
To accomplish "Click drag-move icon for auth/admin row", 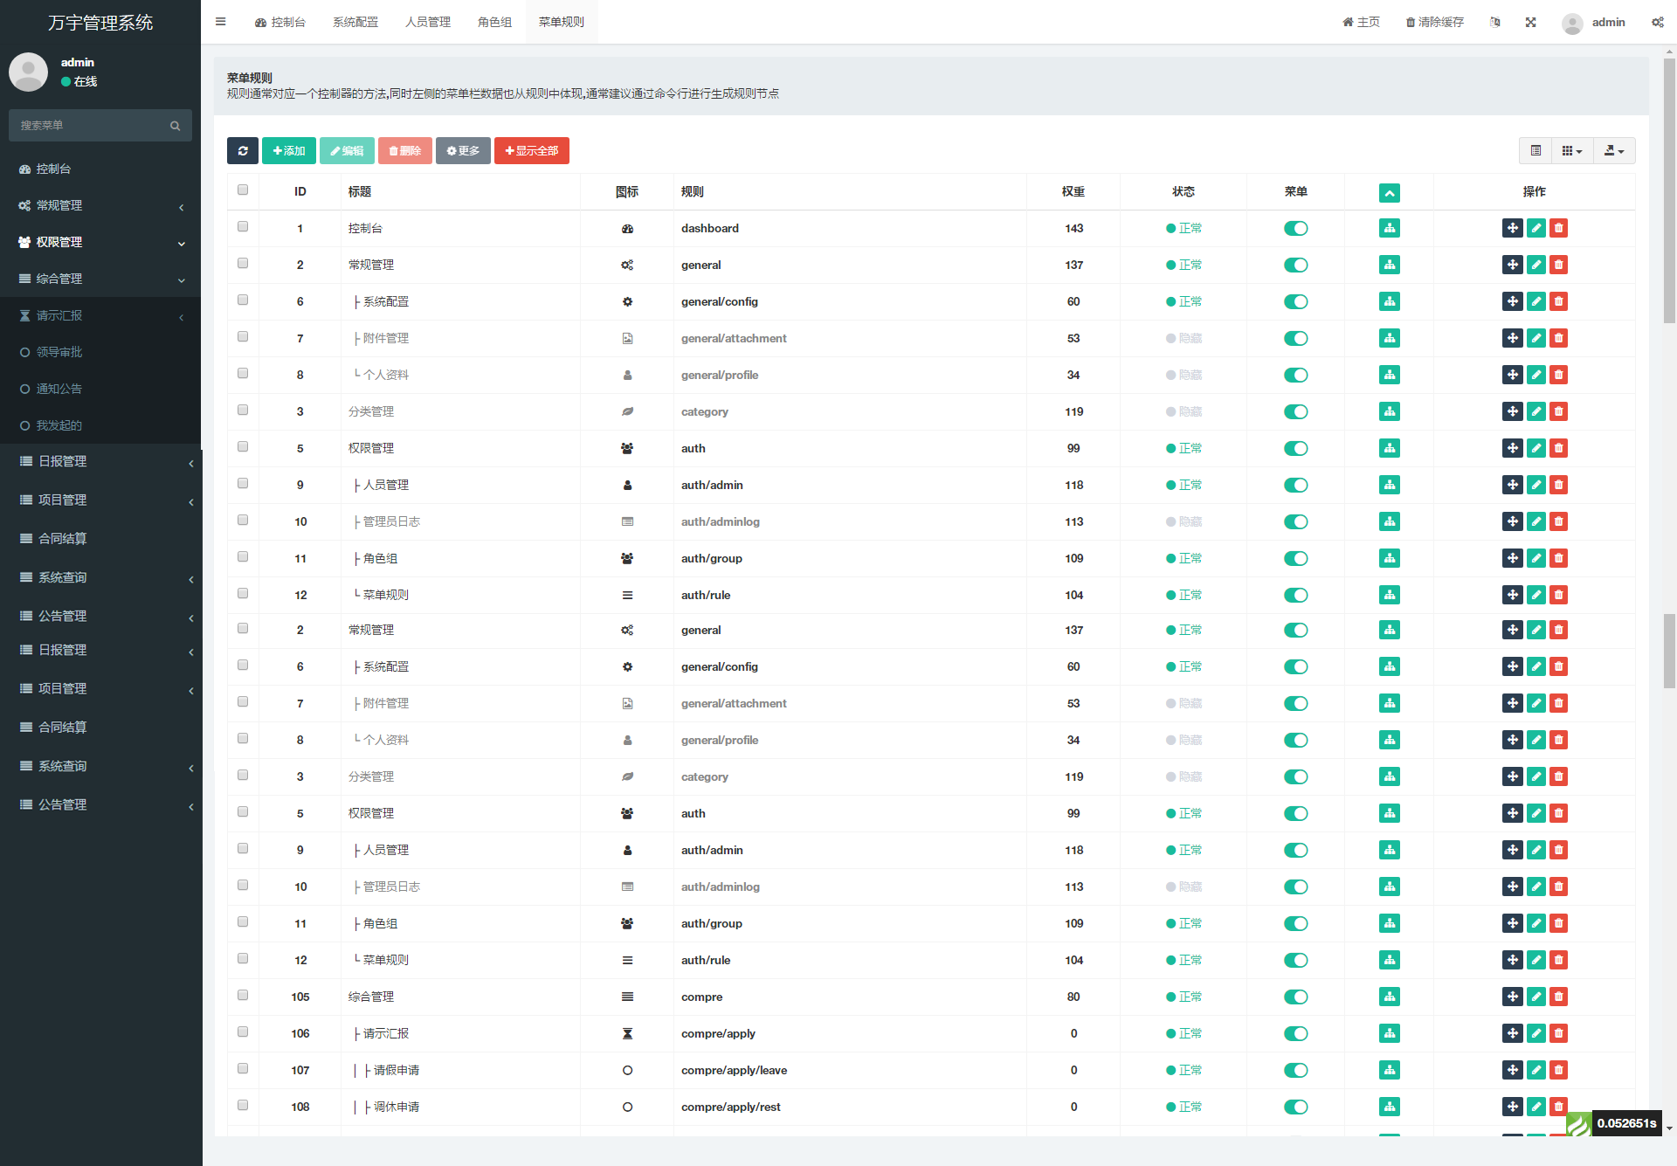I will tap(1512, 485).
